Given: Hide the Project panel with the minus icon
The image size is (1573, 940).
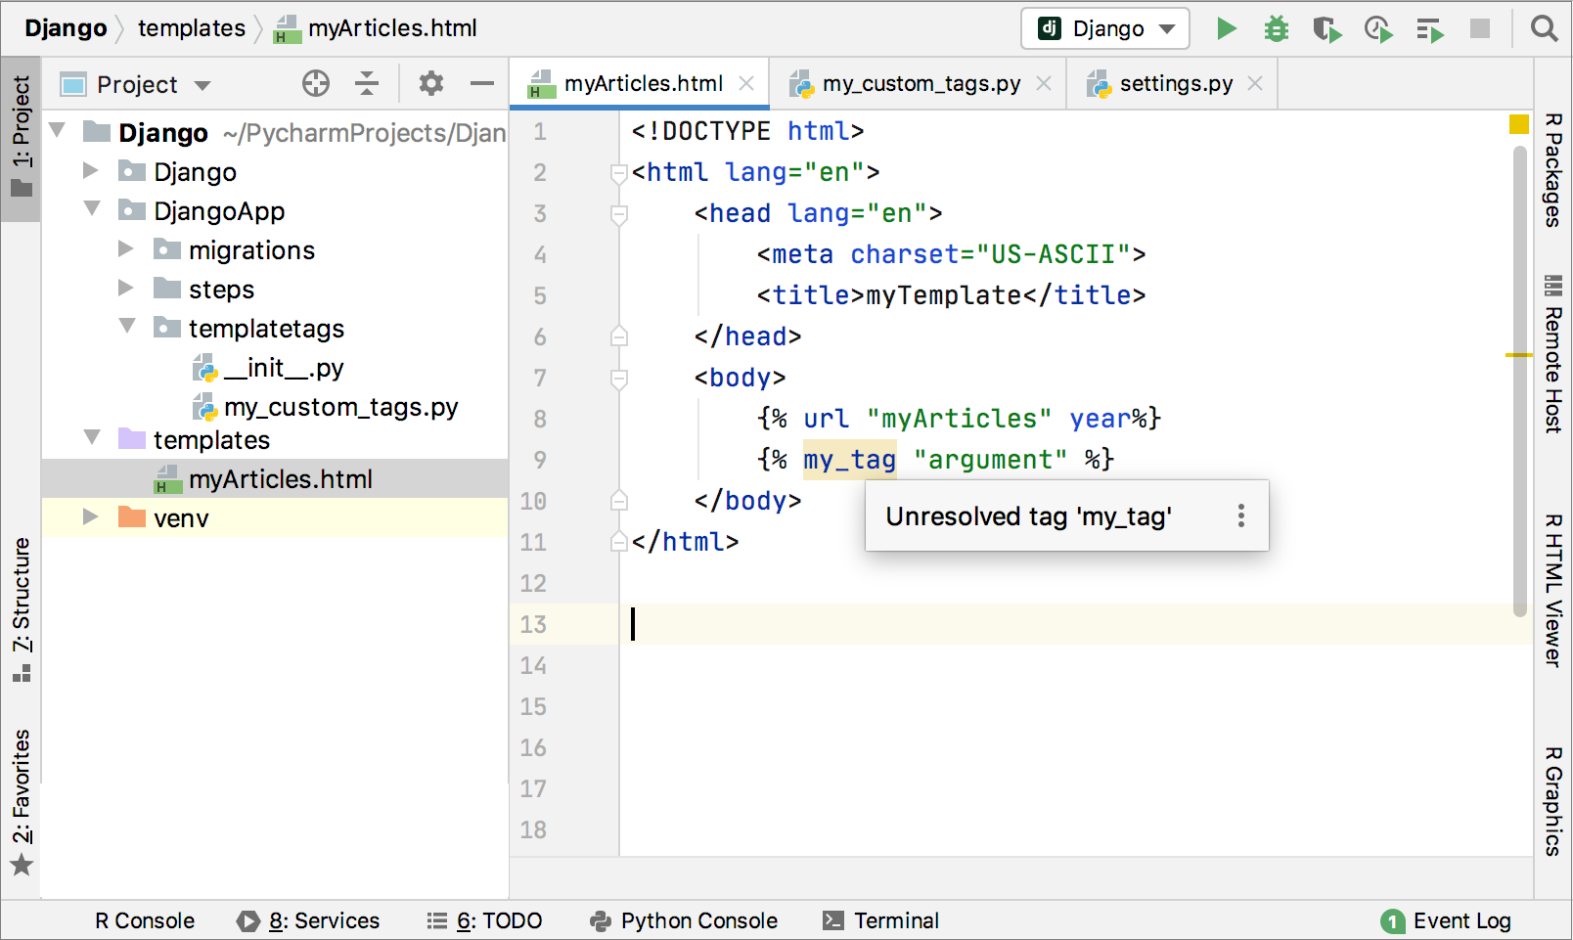Looking at the screenshot, I should tap(482, 84).
